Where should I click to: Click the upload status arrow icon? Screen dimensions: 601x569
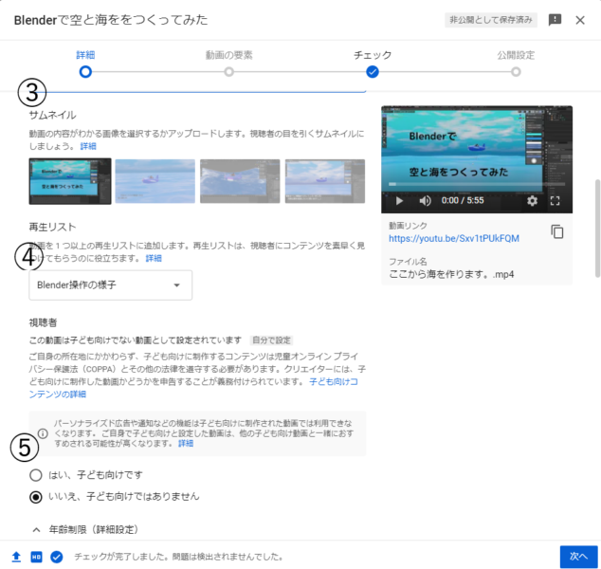(x=16, y=557)
